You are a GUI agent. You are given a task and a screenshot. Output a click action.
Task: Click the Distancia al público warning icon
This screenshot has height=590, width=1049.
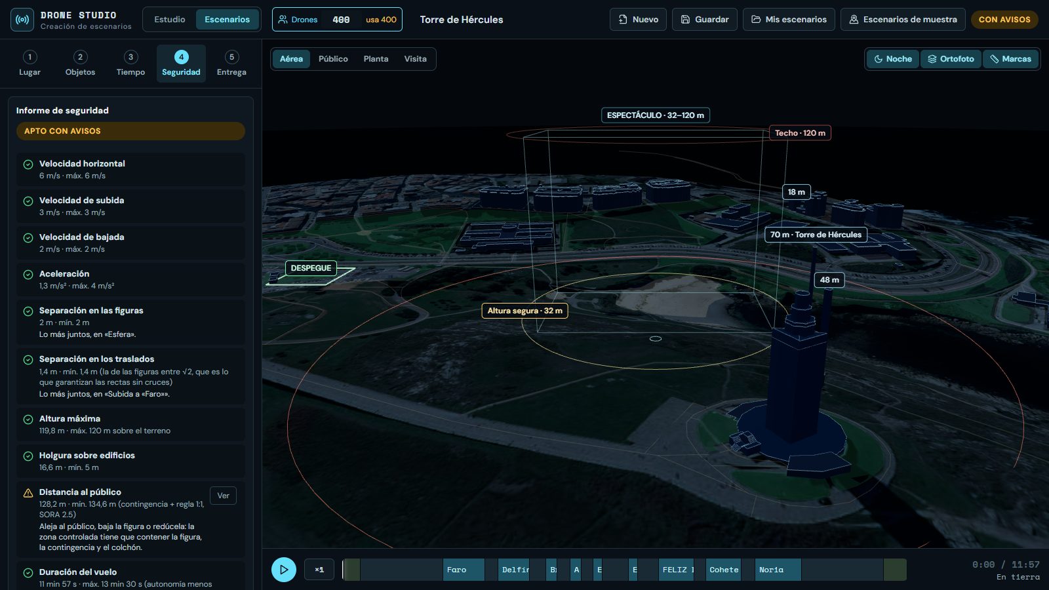coord(28,493)
